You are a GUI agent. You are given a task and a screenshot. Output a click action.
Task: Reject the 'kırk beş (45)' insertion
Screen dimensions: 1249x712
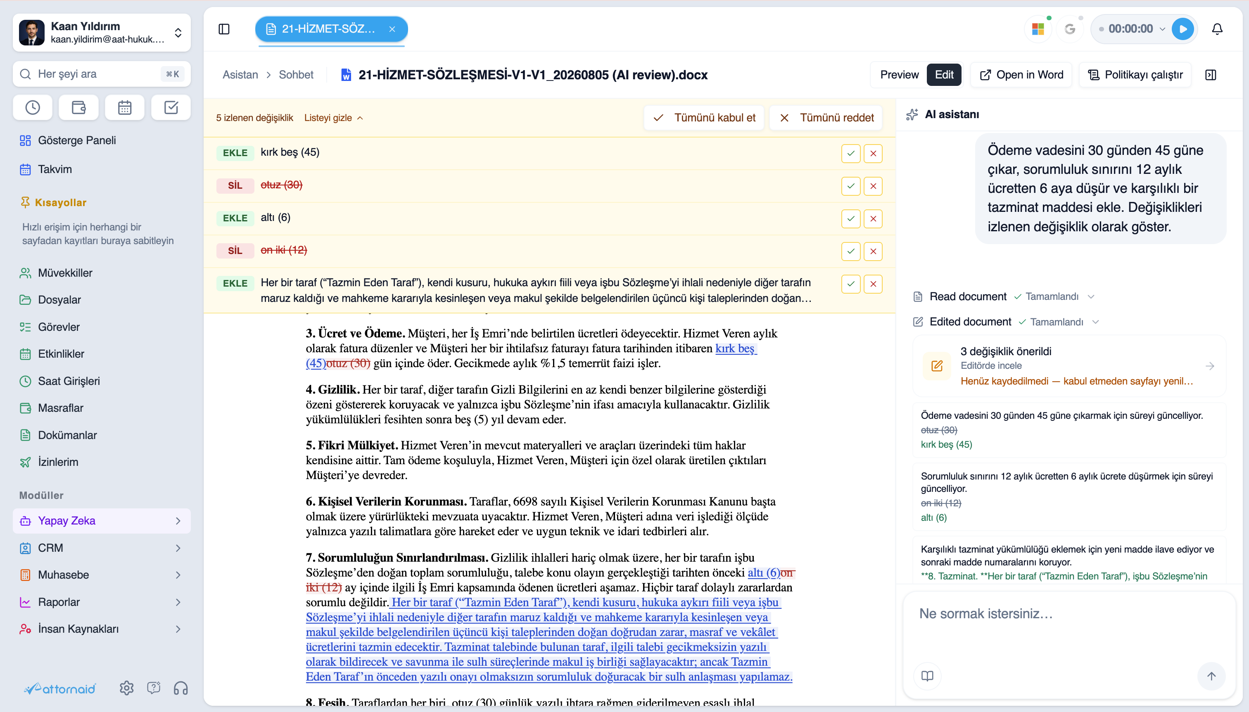873,154
